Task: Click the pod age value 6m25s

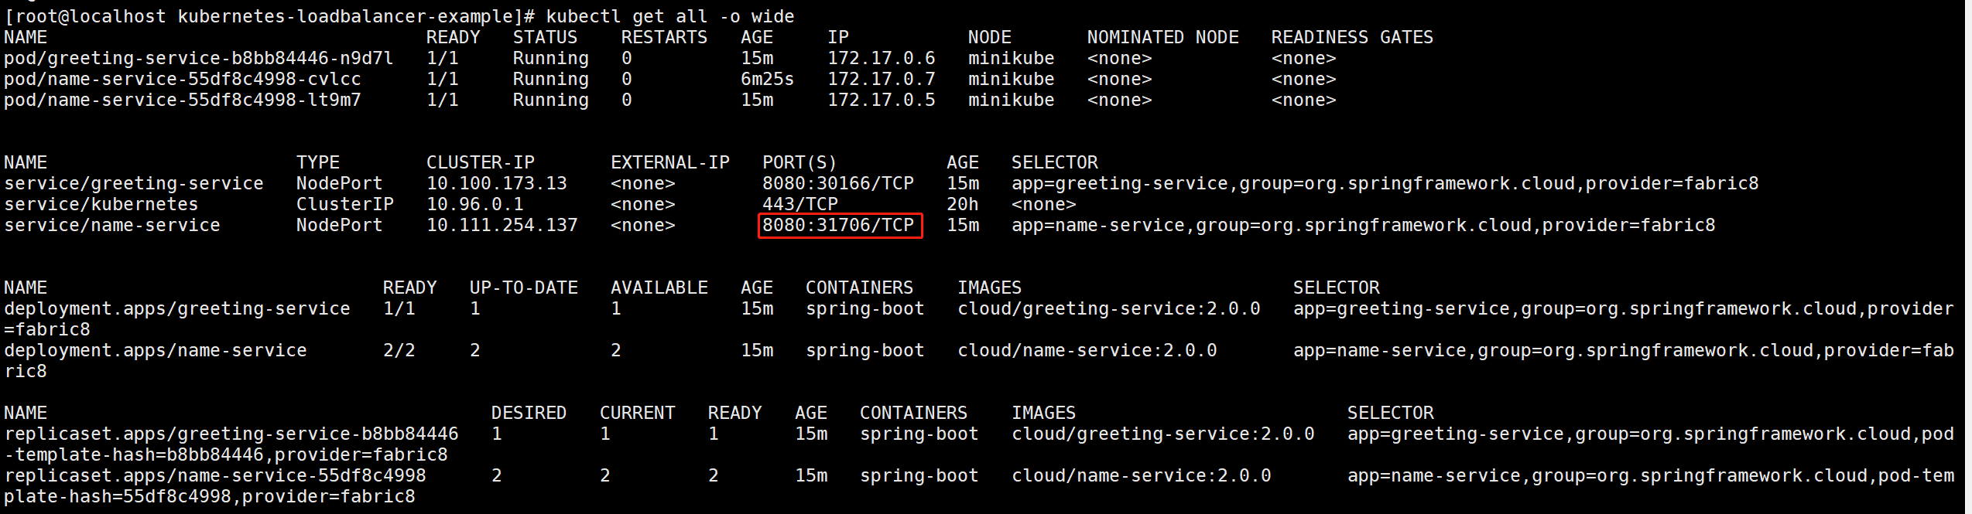Action: 767,79
